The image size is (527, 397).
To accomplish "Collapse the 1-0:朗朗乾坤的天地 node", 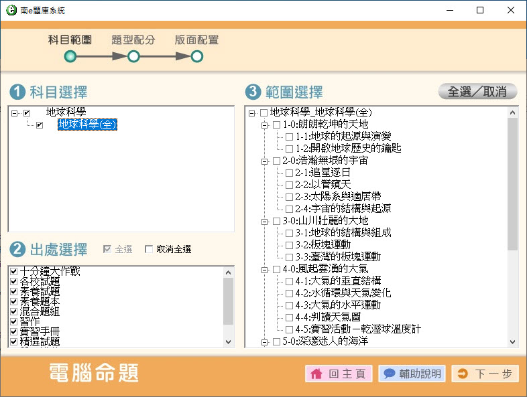I will point(264,125).
